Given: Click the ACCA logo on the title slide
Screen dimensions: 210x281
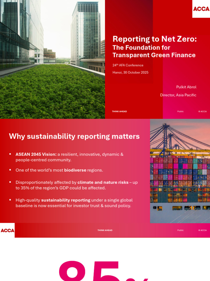Looking at the screenshot, I should pyautogui.click(x=201, y=9).
